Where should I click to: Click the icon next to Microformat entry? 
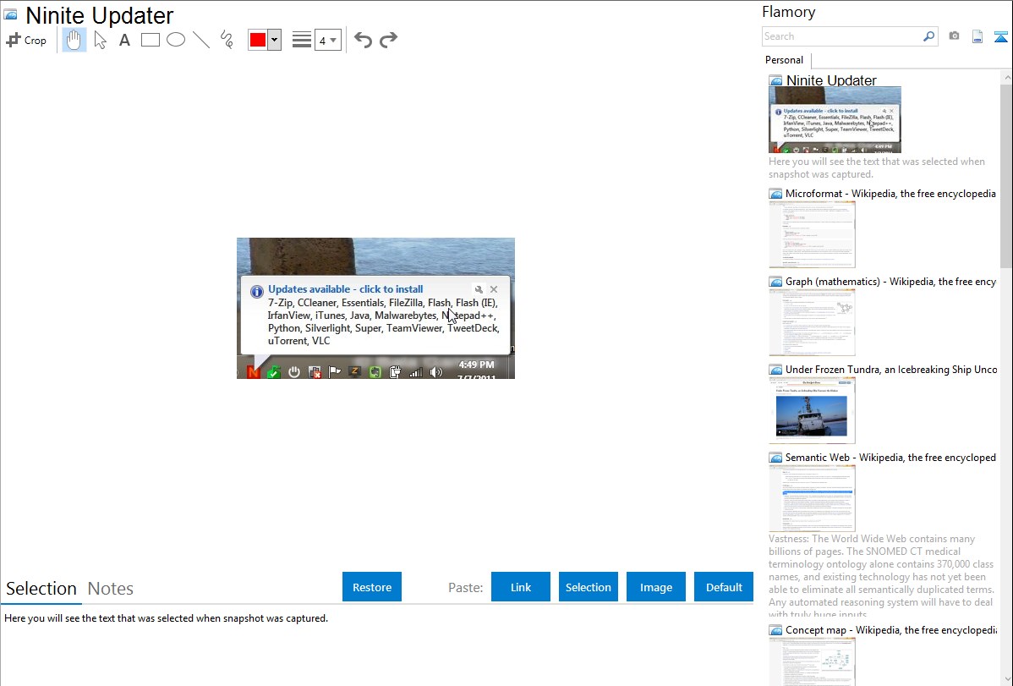(x=775, y=194)
